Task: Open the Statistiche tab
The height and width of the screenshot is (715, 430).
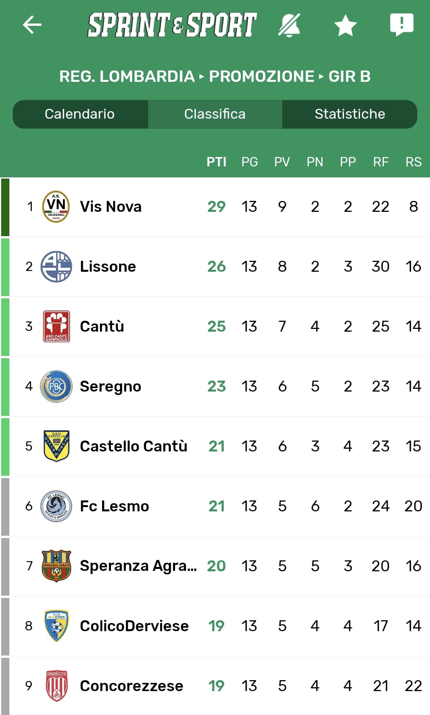Action: [350, 114]
